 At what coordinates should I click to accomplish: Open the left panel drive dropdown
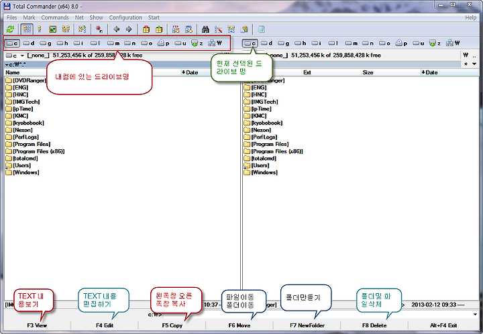point(15,56)
